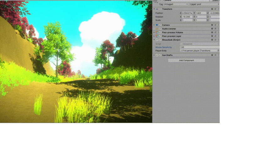Click the Position X input field
This screenshot has width=269, height=158.
pyautogui.click(x=187, y=13)
